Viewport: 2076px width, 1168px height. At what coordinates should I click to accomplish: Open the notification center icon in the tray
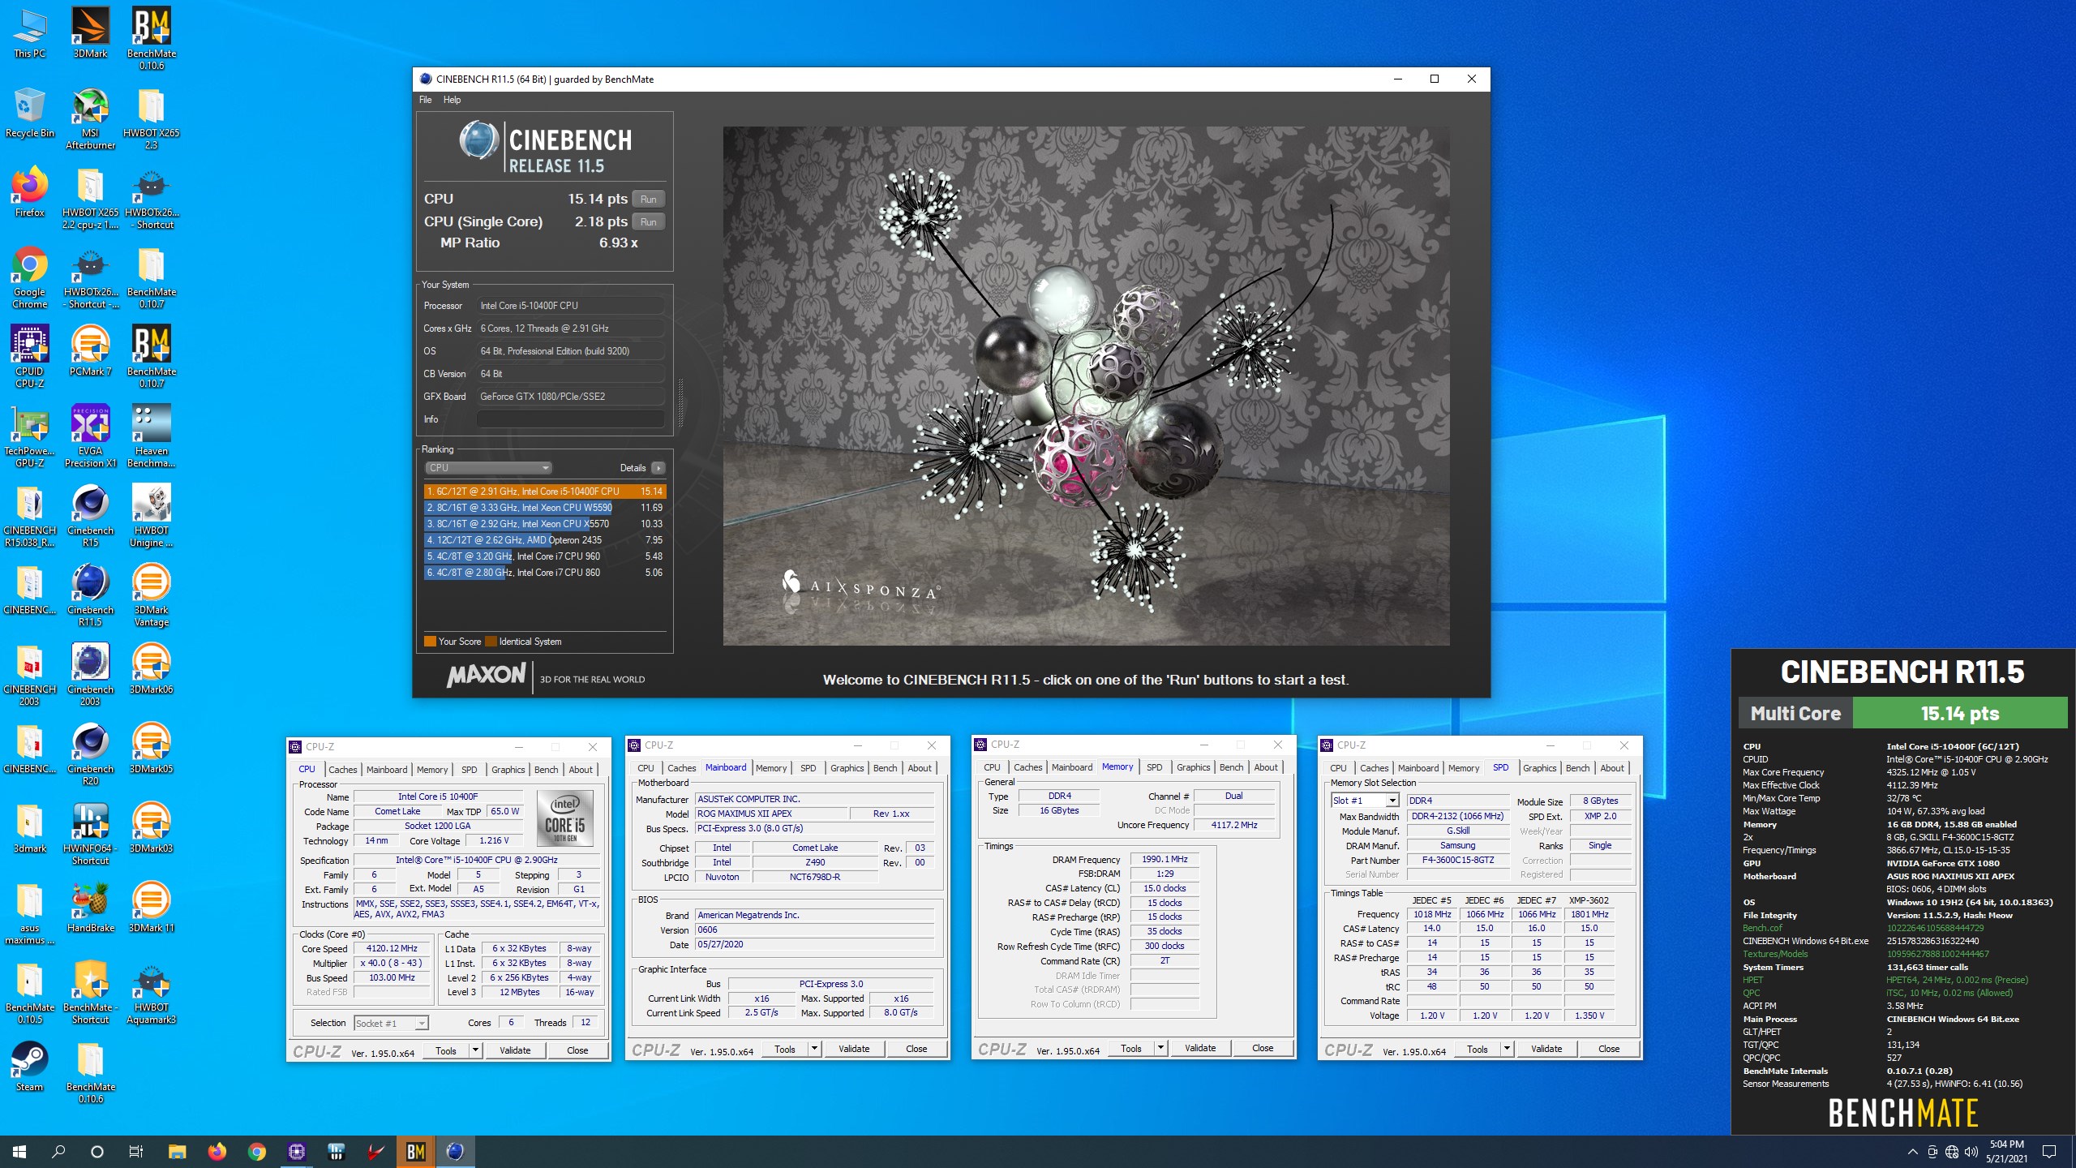(2049, 1151)
